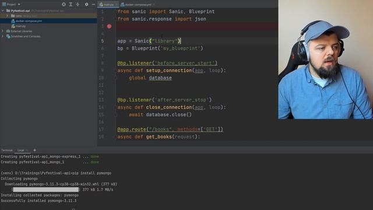The height and width of the screenshot is (210, 373).
Task: Click 'Creating pyfestival-api_mongo-express_1' terminal line
Action: [x=50, y=156]
